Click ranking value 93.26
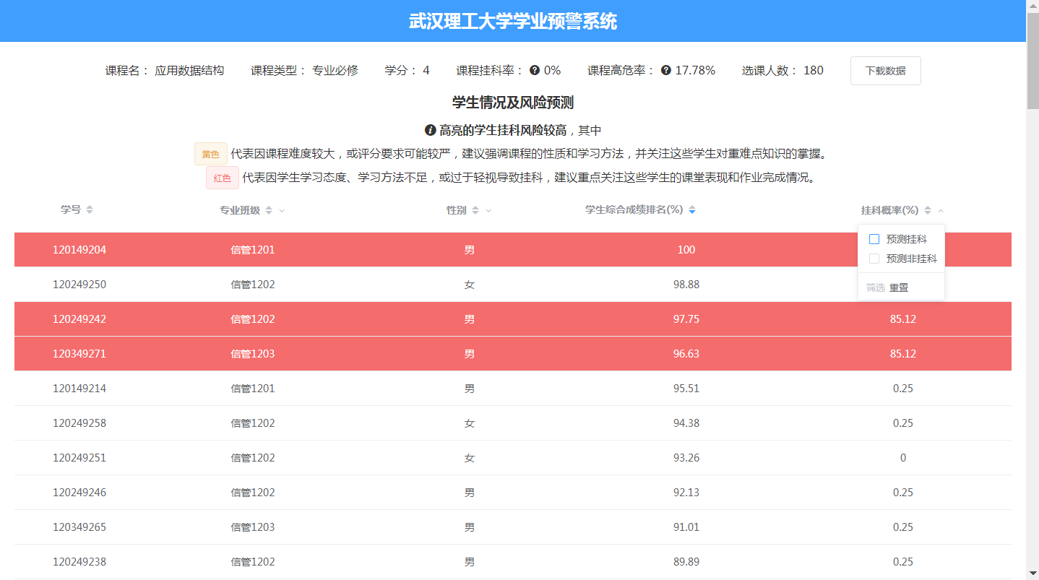This screenshot has height=580, width=1039. [x=686, y=458]
